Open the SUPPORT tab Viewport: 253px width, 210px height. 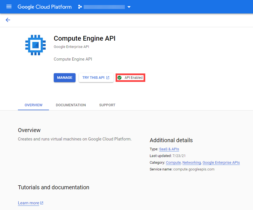click(x=107, y=105)
